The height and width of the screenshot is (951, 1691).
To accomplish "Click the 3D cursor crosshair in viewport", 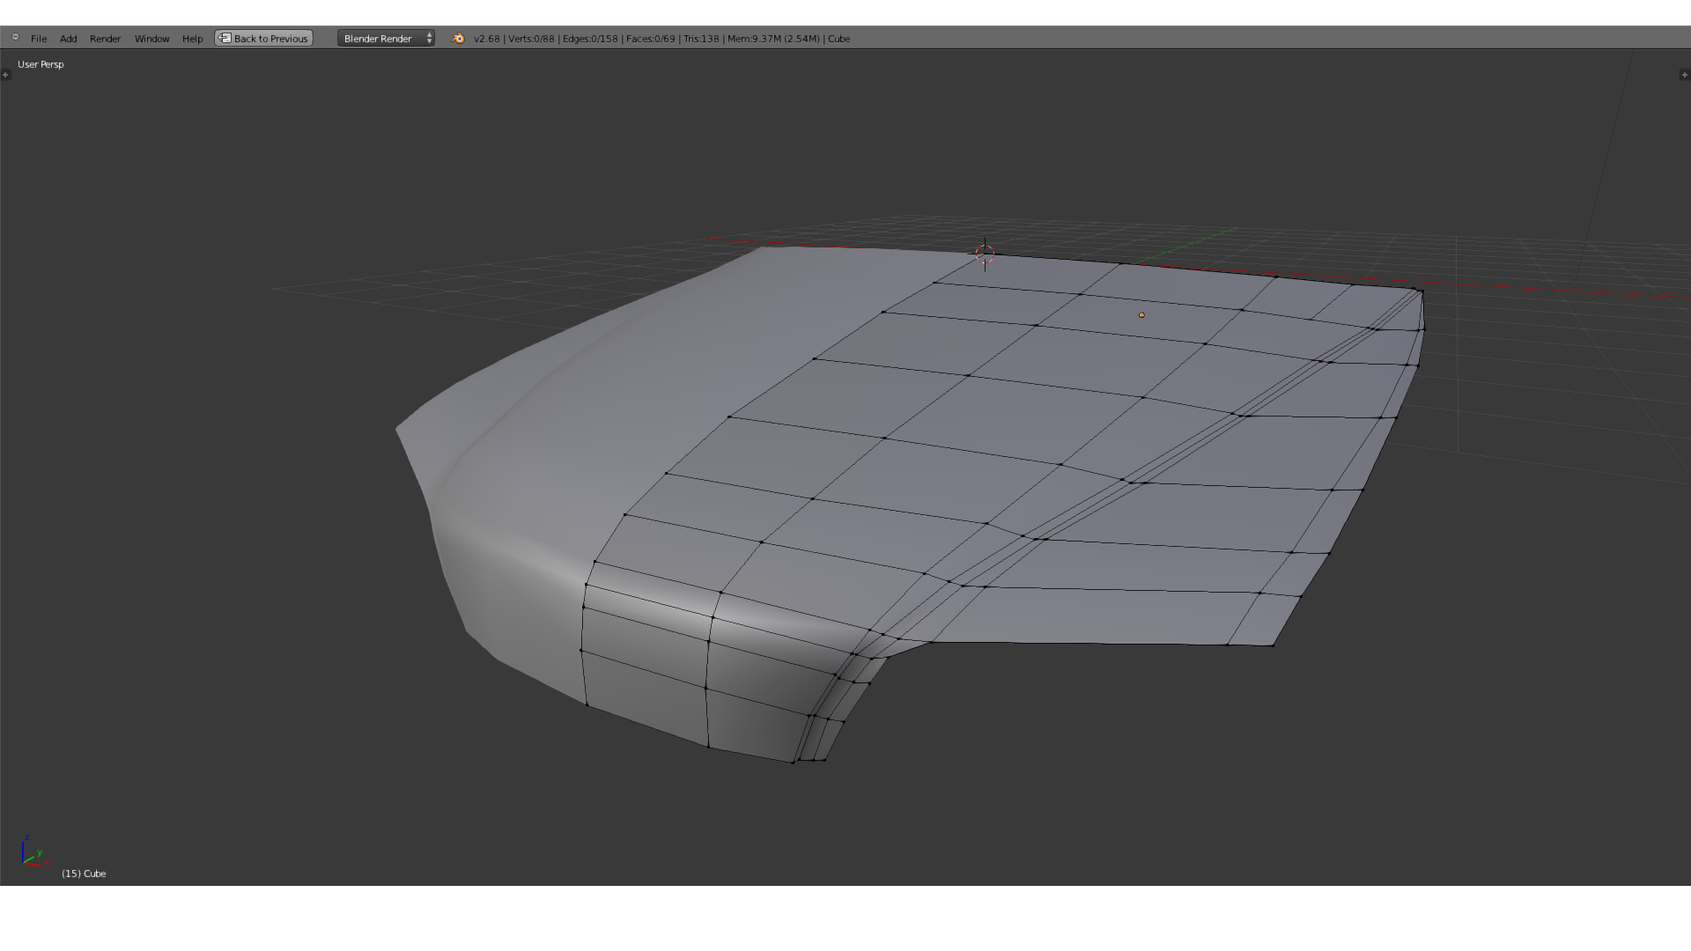I will tap(985, 254).
